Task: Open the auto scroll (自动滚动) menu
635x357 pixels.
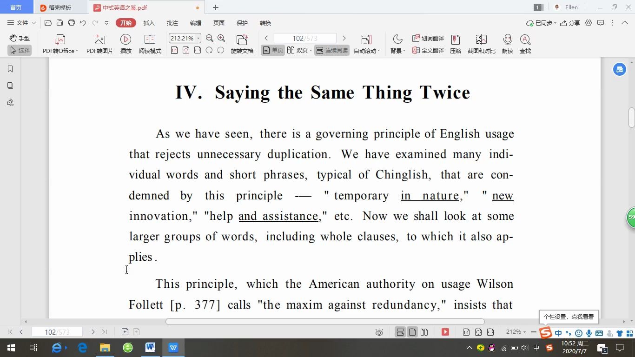Action: point(367,45)
